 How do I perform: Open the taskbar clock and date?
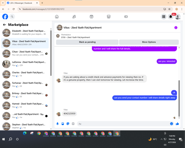(x=172, y=139)
